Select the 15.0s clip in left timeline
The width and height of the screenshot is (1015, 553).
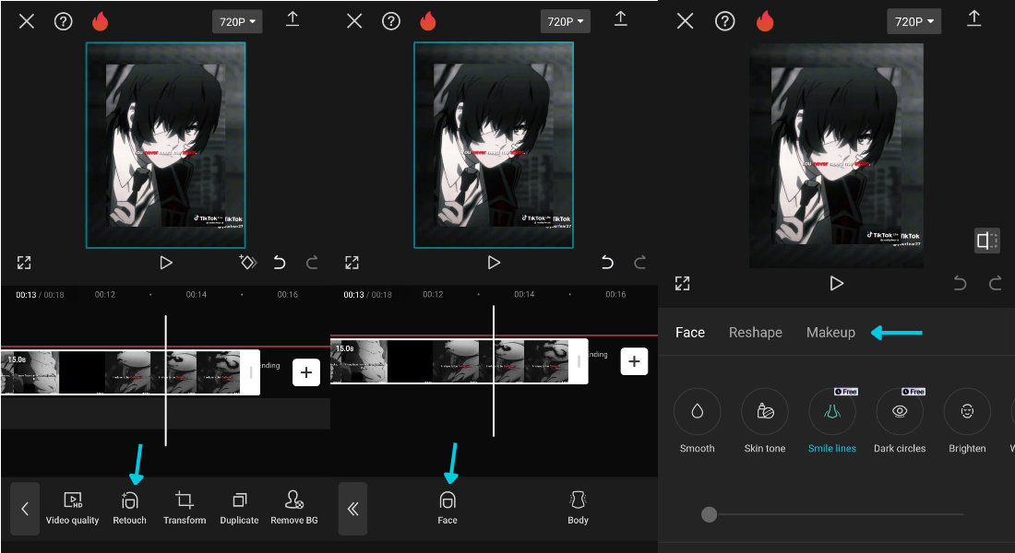(x=129, y=372)
